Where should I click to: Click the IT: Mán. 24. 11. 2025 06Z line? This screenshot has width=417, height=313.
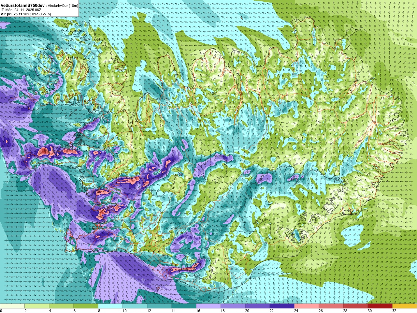tap(21, 10)
